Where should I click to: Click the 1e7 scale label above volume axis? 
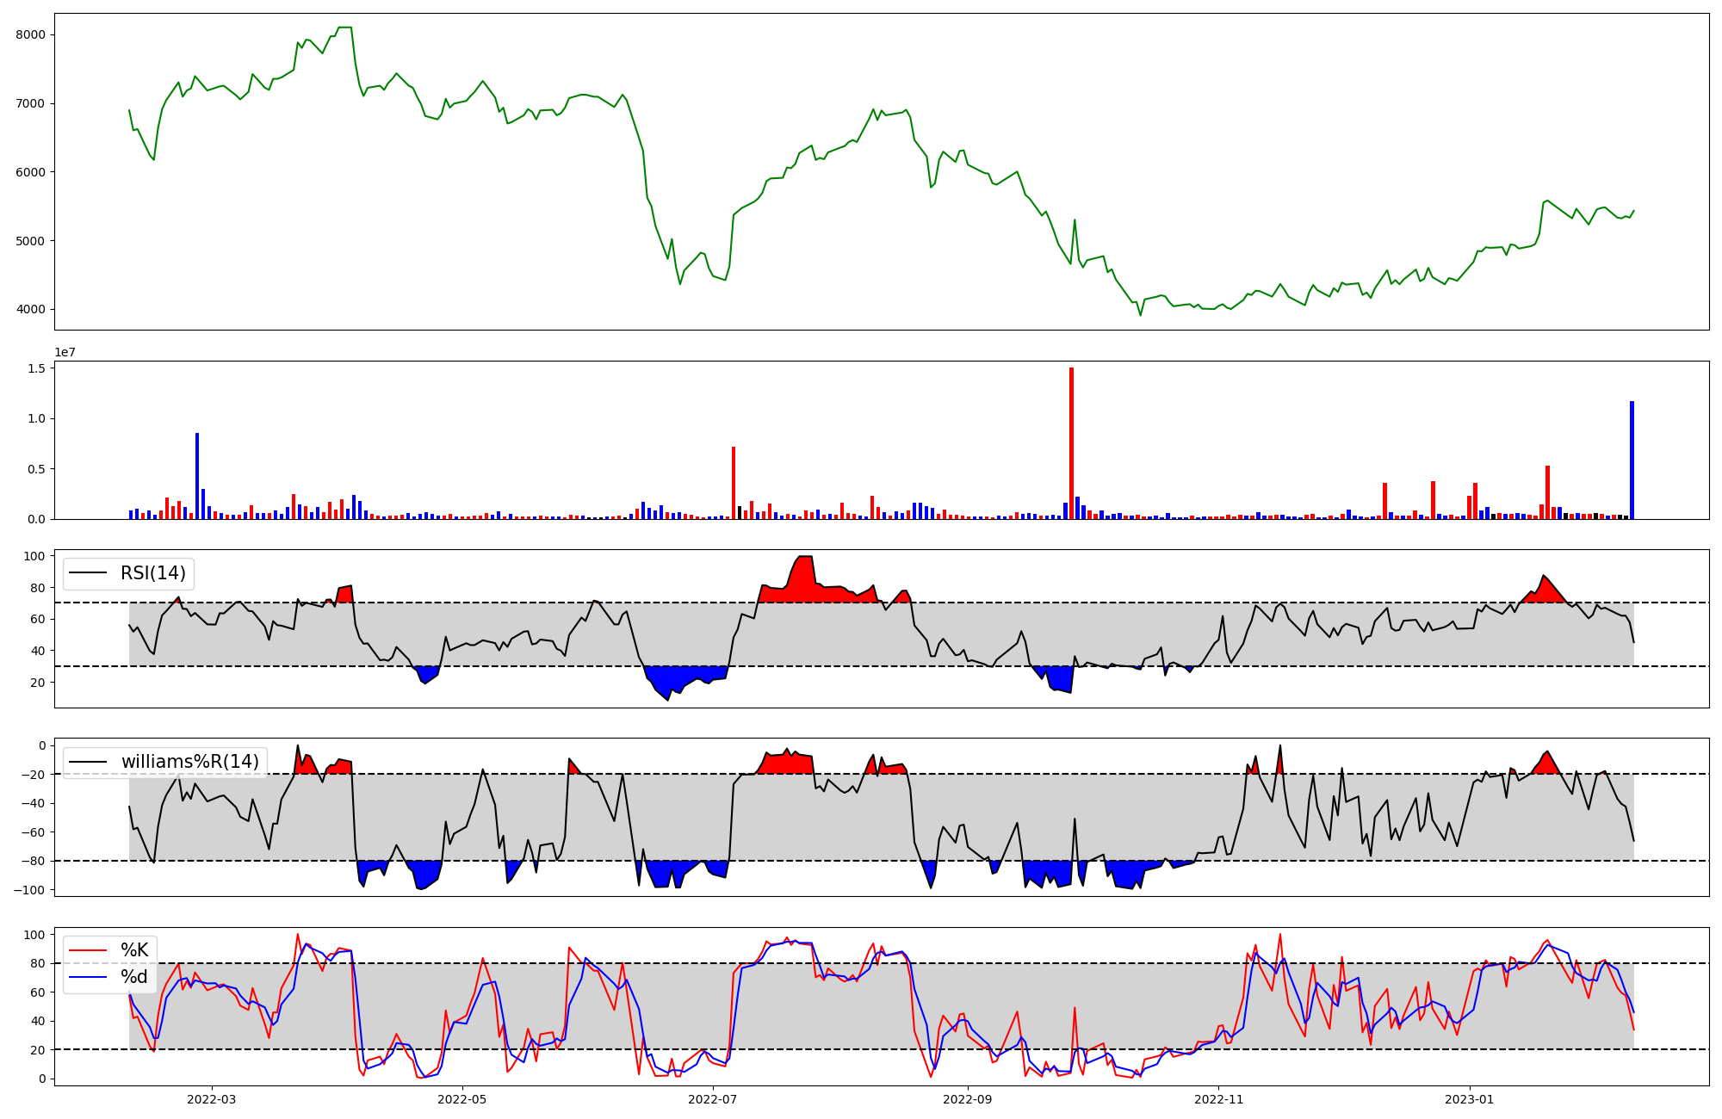tap(65, 353)
